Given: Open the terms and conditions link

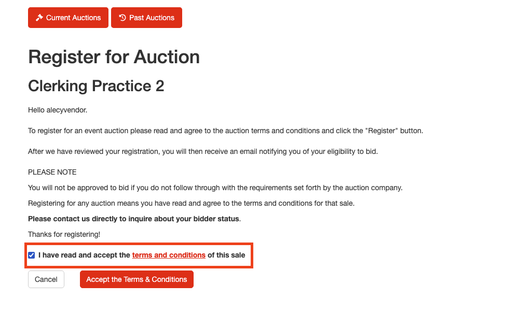Looking at the screenshot, I should click(x=169, y=255).
